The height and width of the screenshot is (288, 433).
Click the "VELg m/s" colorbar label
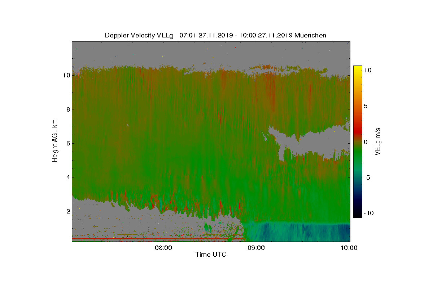click(x=378, y=141)
